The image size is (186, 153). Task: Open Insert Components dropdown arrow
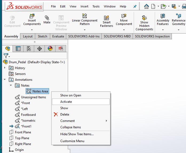(x=32, y=30)
